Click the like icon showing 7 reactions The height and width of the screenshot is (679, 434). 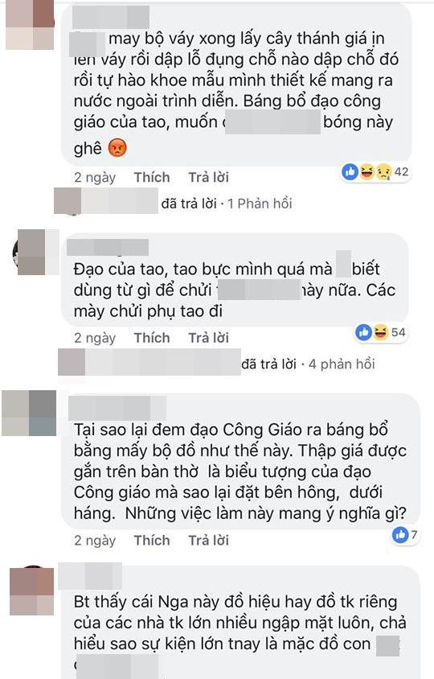click(400, 534)
